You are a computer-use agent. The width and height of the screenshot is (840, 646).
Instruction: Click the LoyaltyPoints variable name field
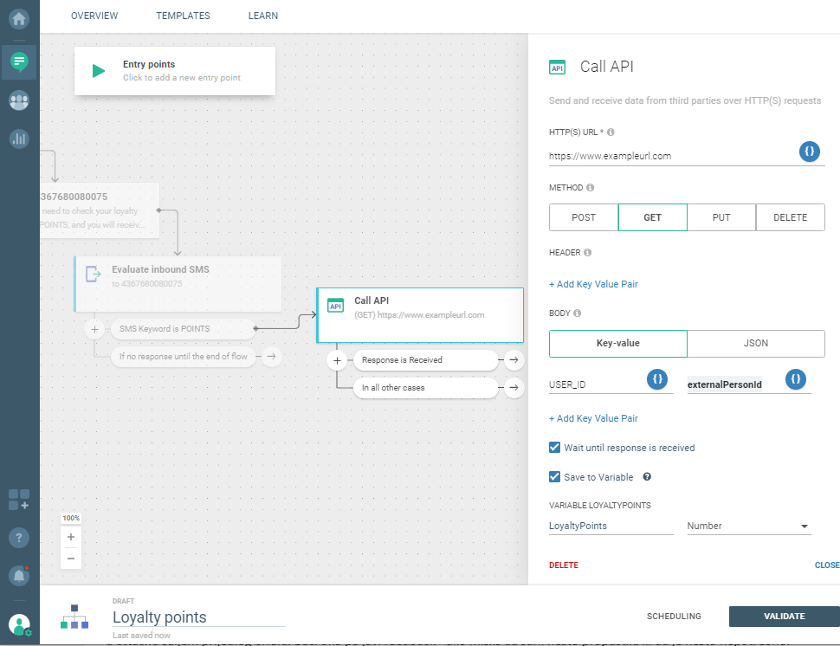(611, 526)
